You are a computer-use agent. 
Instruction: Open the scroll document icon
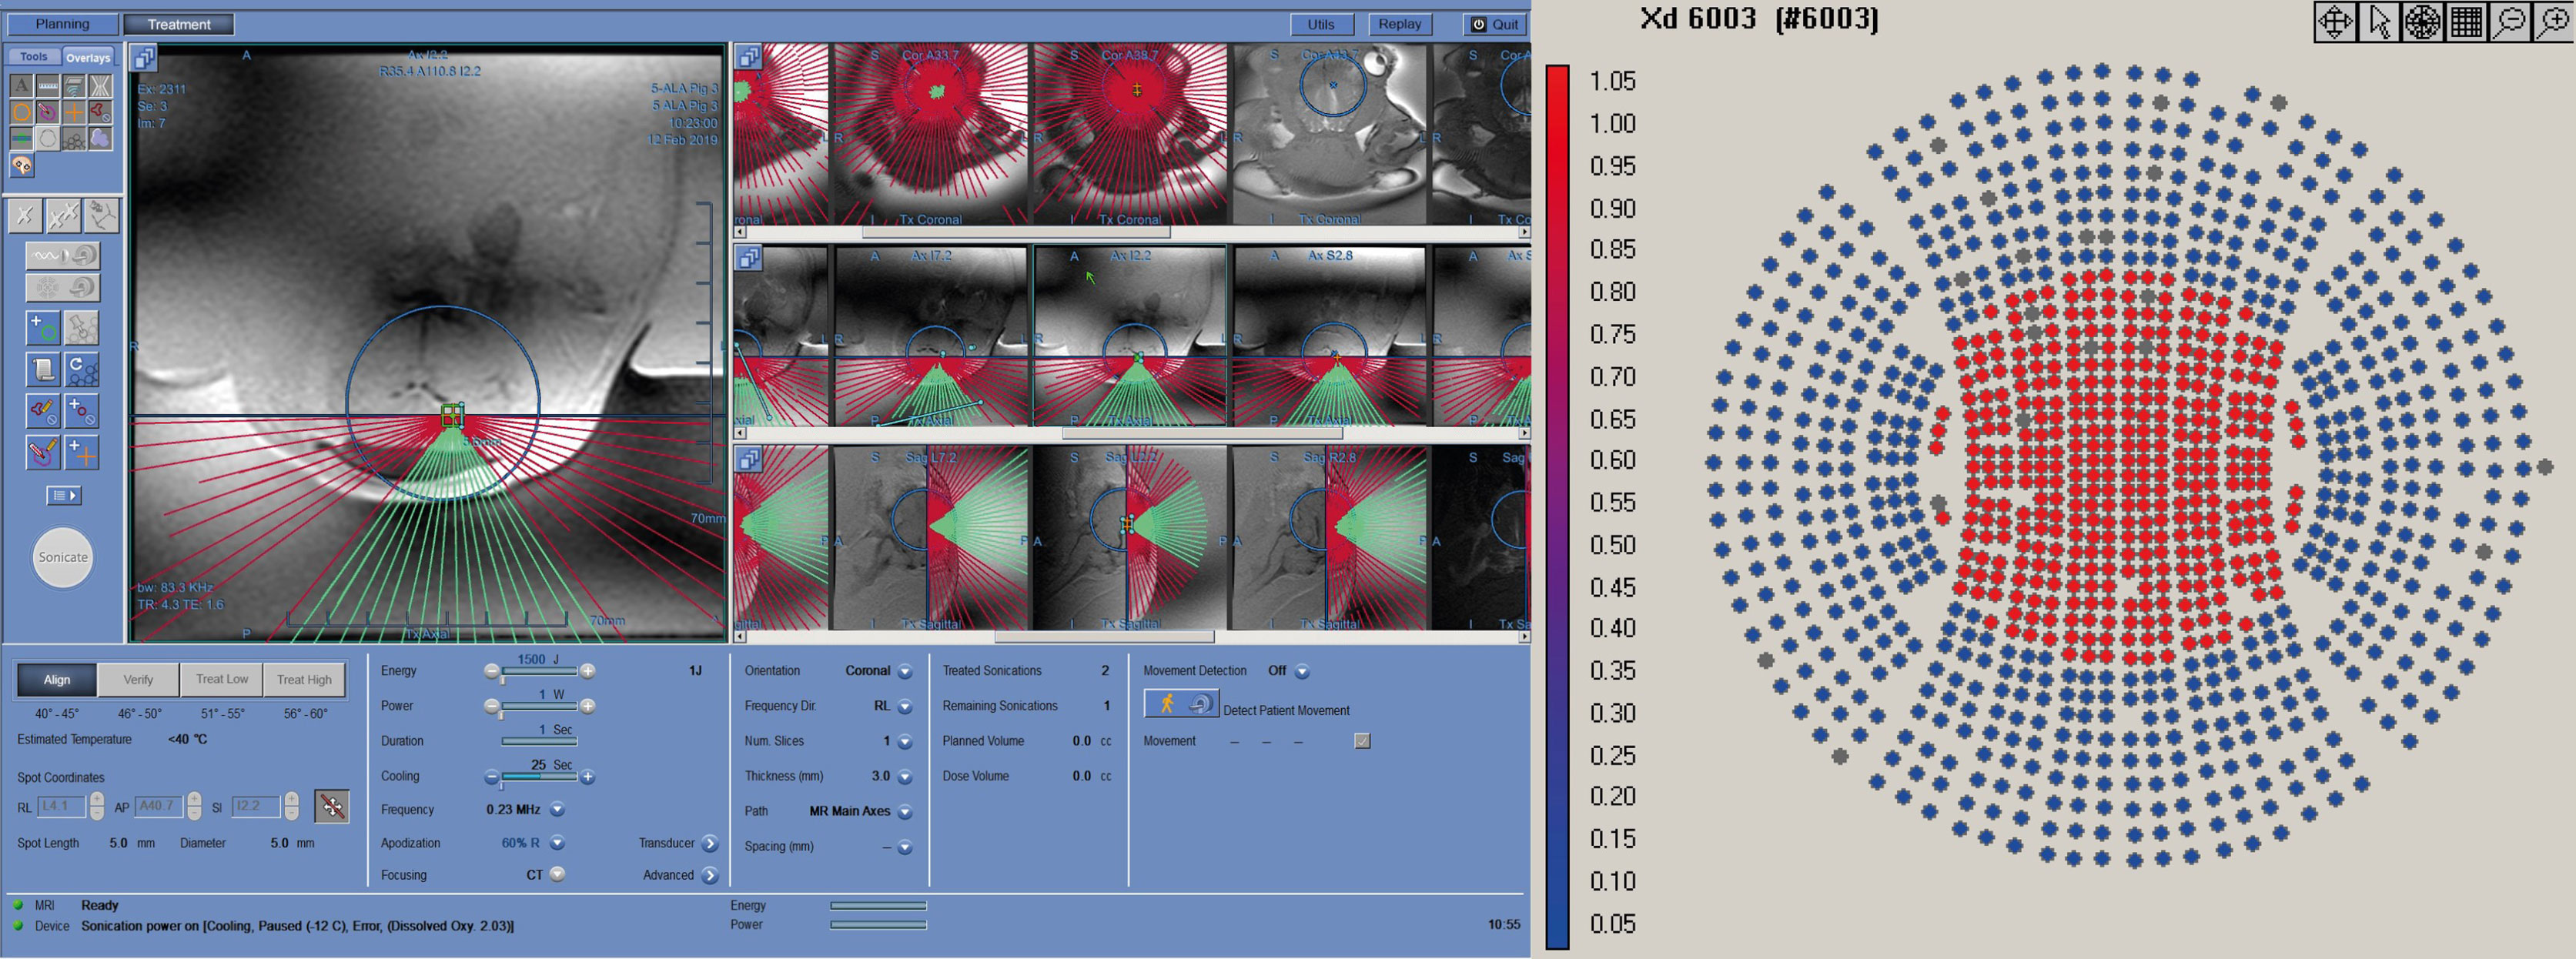pos(43,369)
